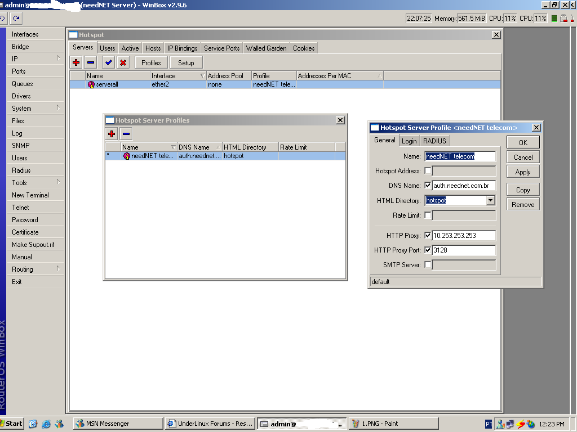This screenshot has width=577, height=432.
Task: Uncheck the HTTP Proxy checkbox
Action: (428, 236)
